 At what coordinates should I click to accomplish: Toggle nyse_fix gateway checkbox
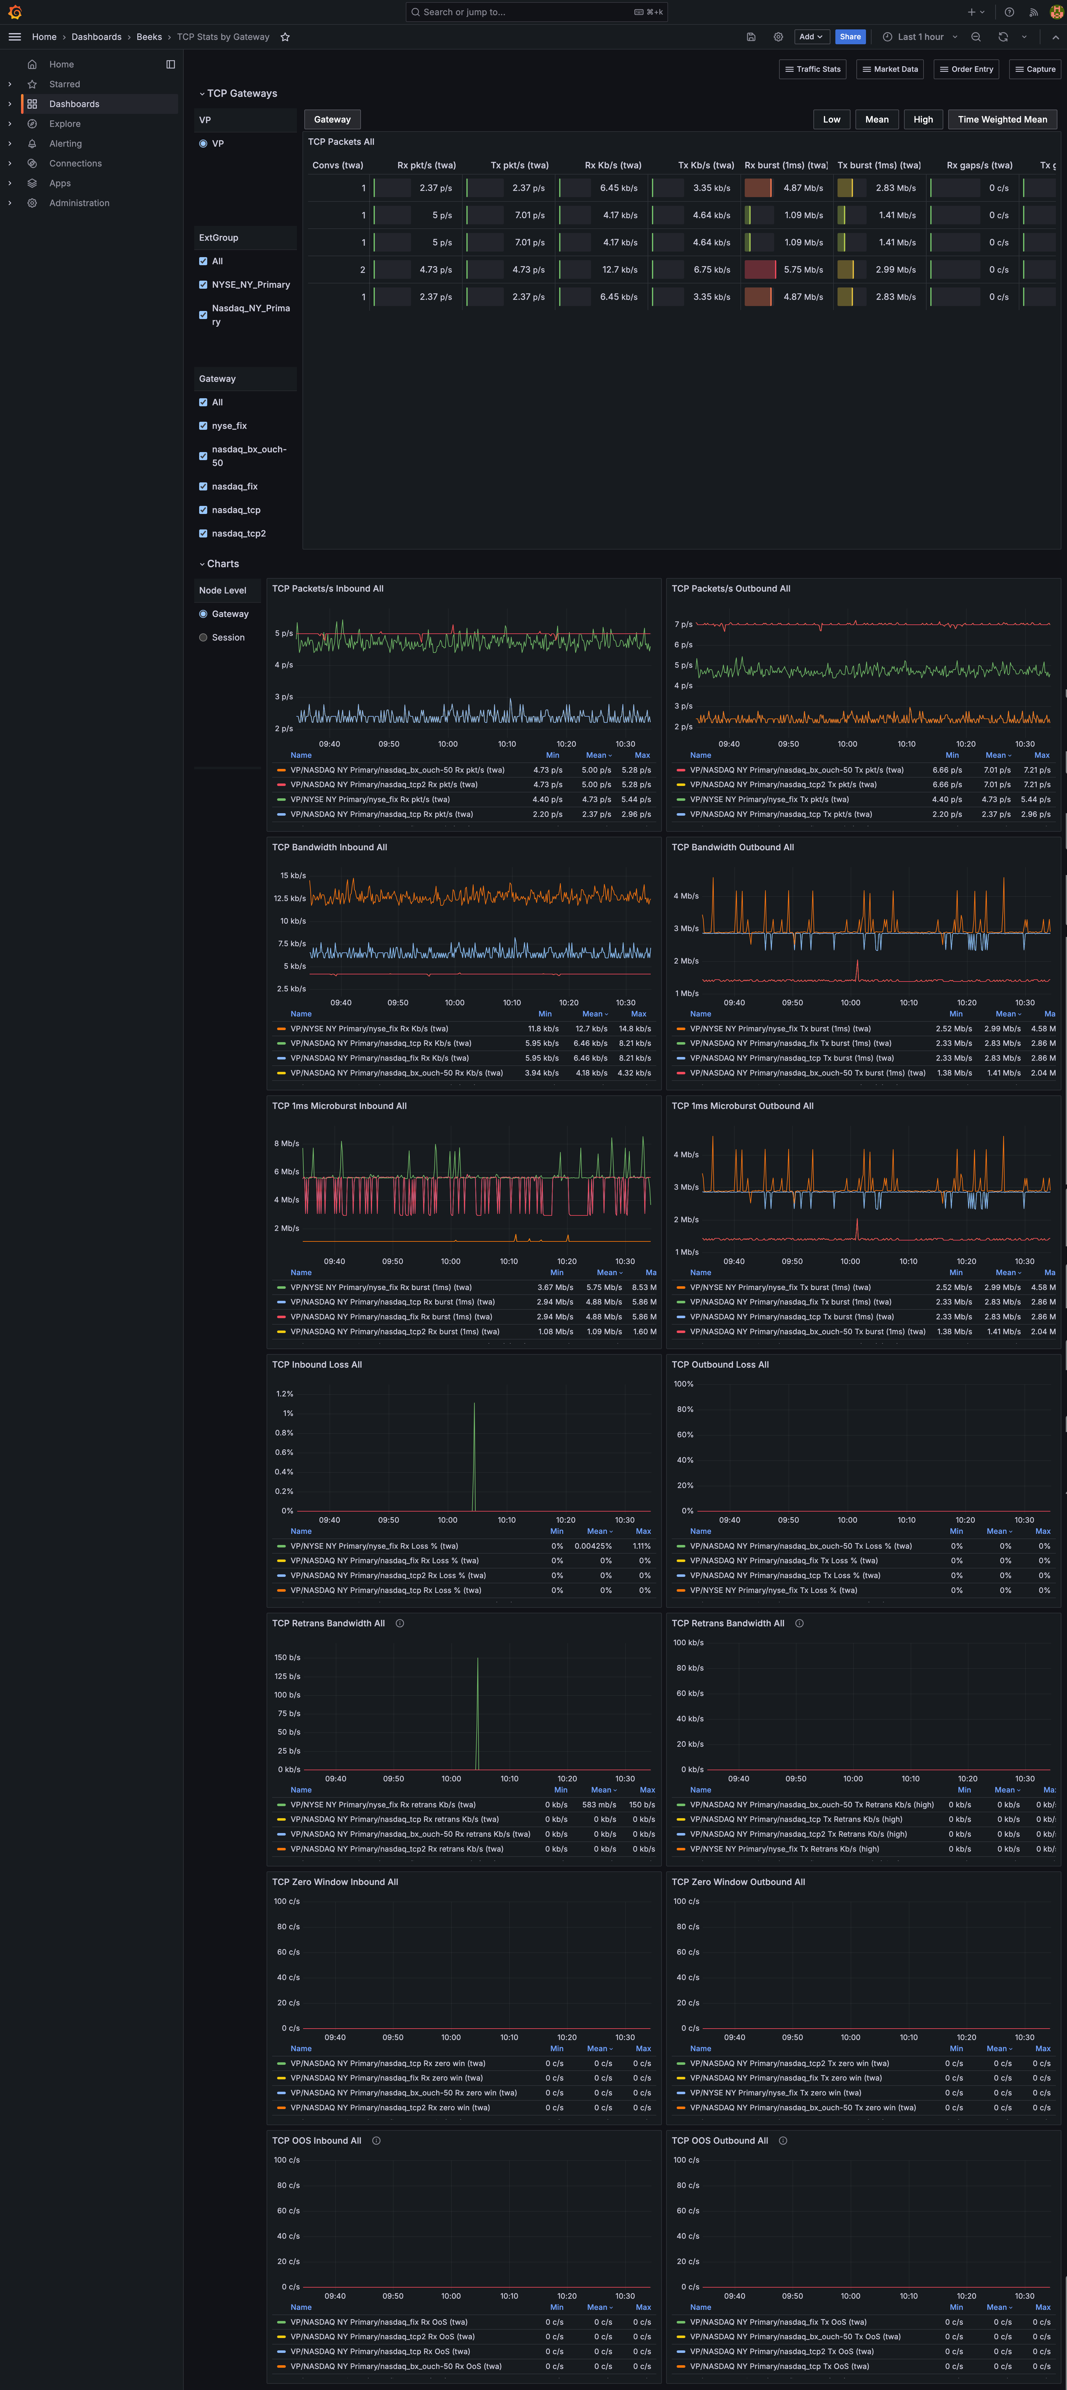click(203, 426)
